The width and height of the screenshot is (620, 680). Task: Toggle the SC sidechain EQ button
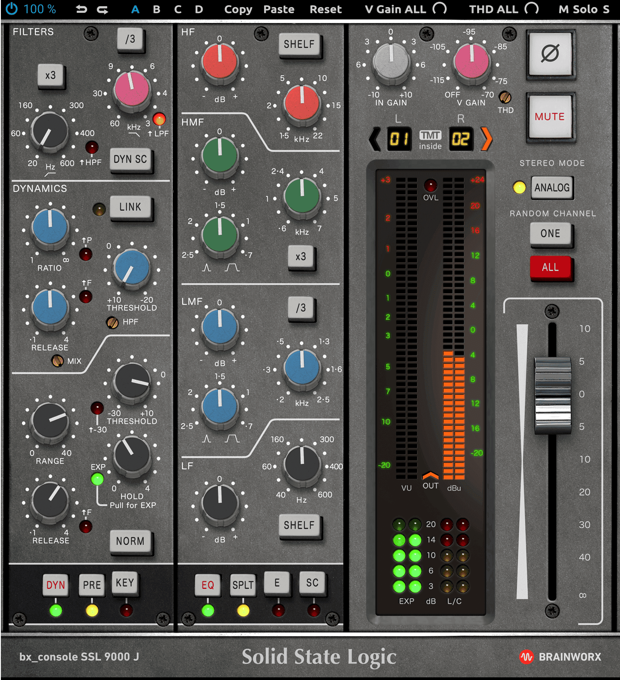pyautogui.click(x=312, y=583)
